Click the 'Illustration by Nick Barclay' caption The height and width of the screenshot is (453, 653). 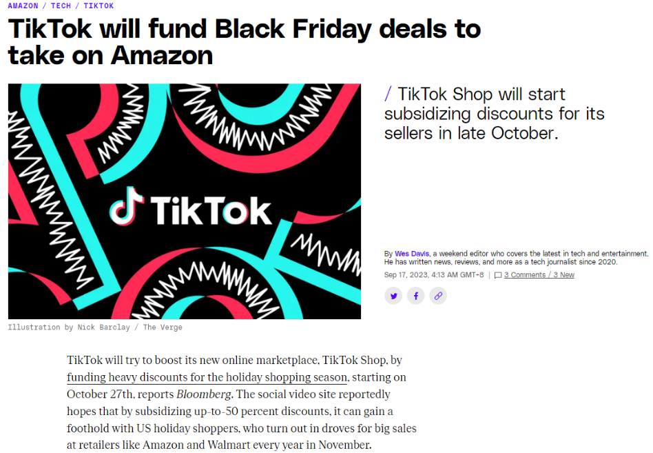coord(95,327)
